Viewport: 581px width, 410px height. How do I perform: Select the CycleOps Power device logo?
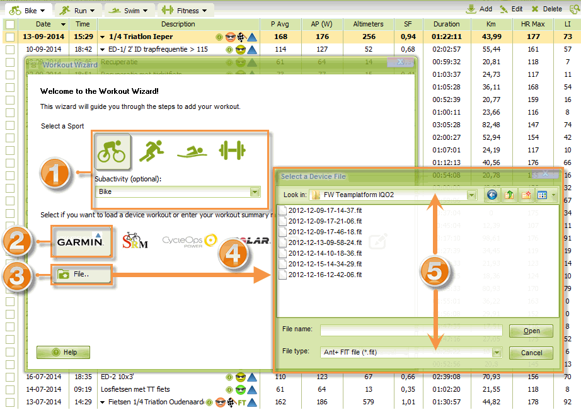189,241
